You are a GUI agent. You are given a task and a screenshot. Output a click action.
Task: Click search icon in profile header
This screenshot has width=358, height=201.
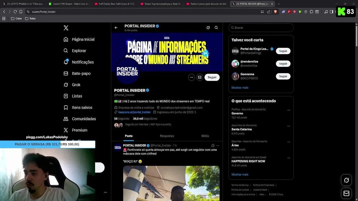(x=216, y=28)
